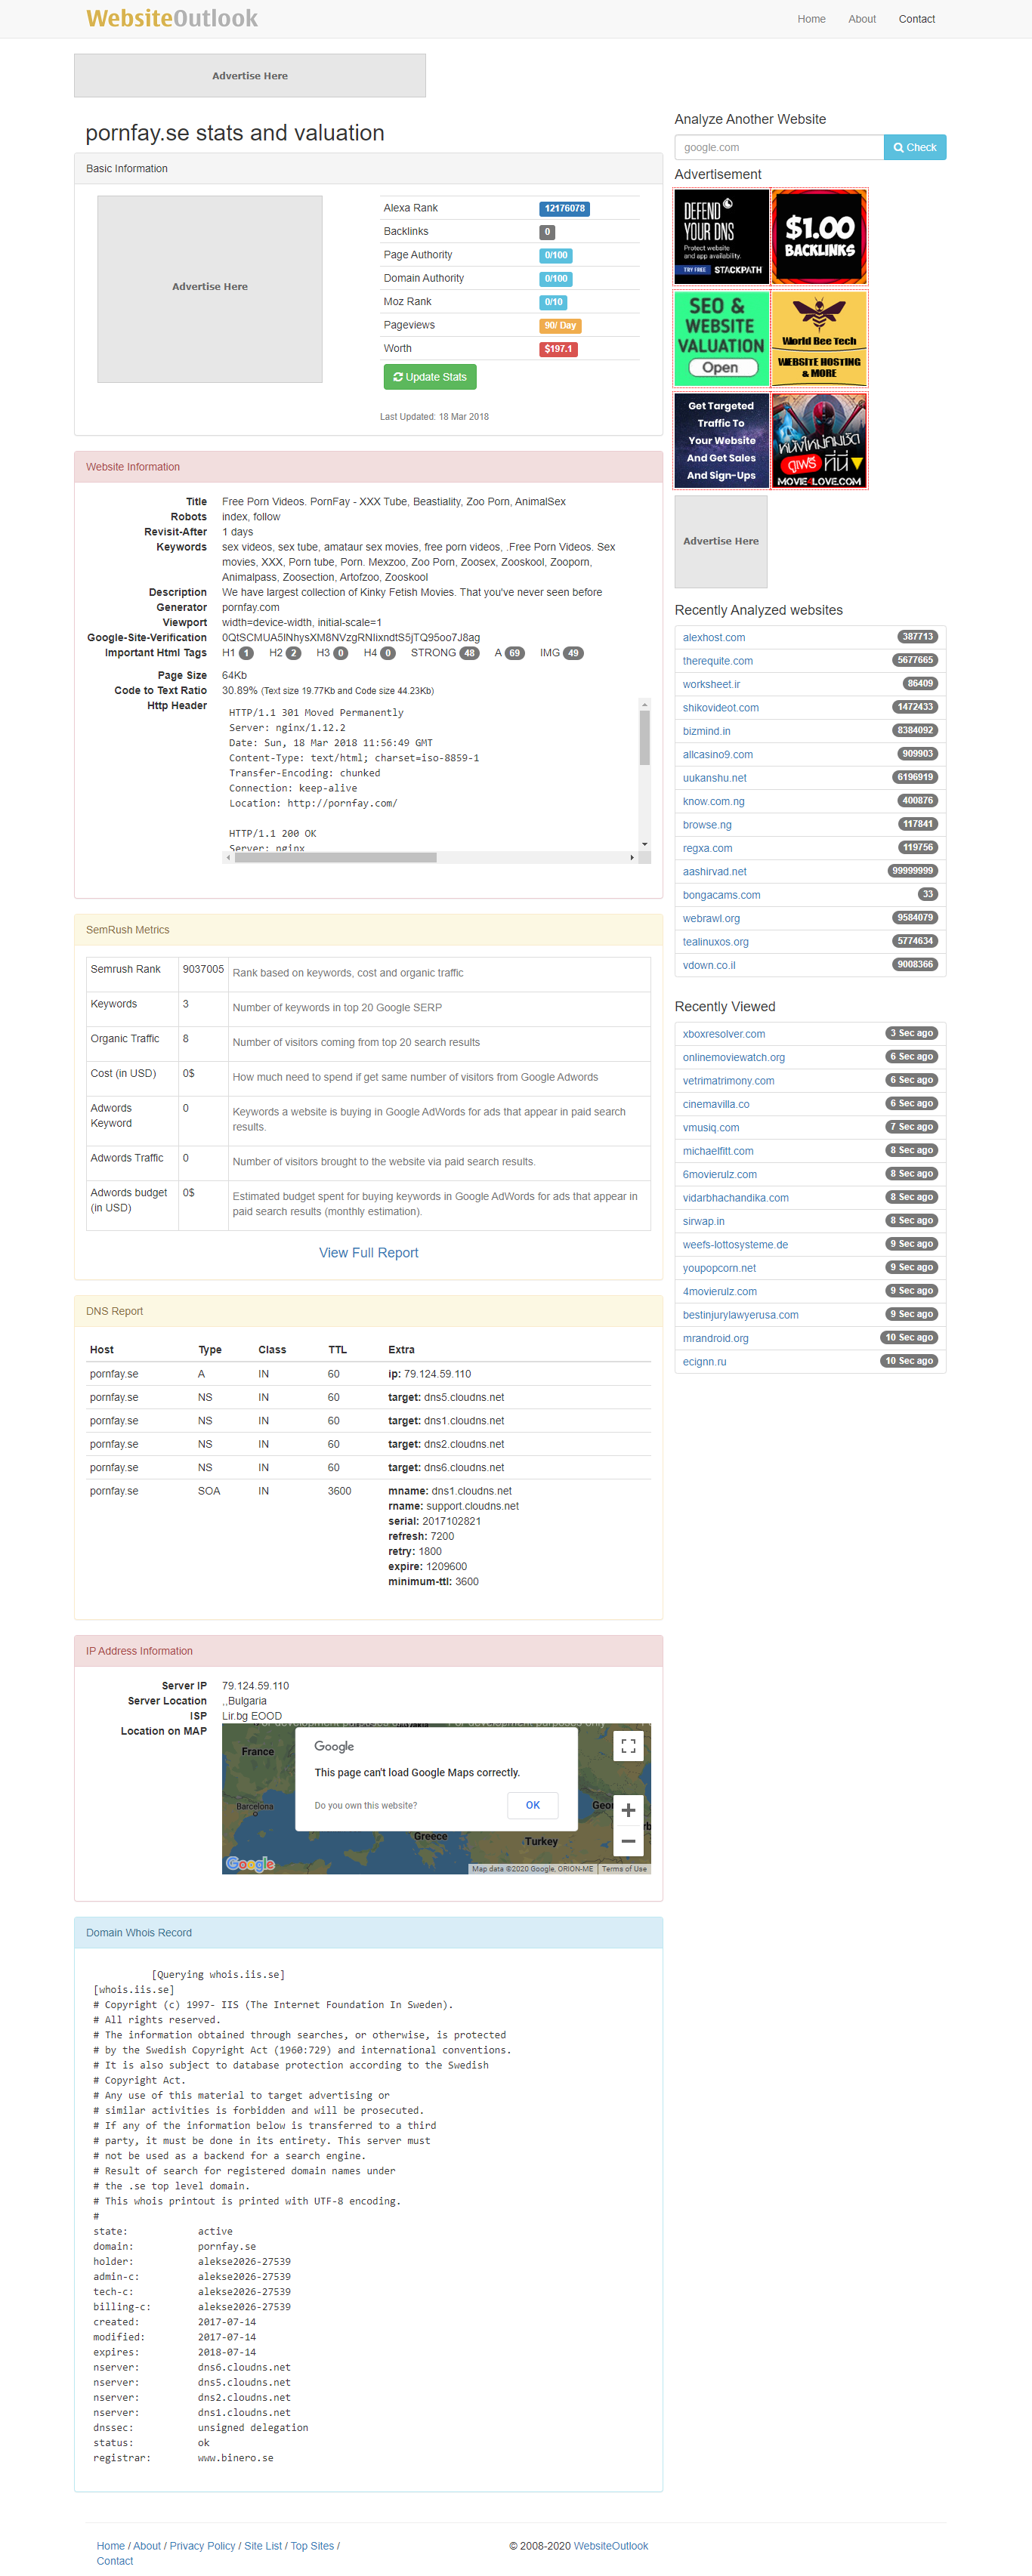Open the Get Targeted Traffic ad
Viewport: 1032px width, 2576px height.
click(x=722, y=441)
